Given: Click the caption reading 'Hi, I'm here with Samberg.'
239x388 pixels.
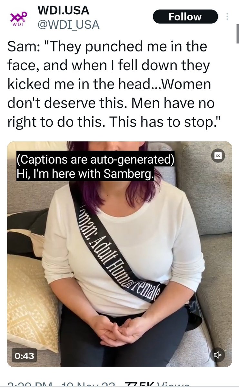Looking at the screenshot, I should 85,173.
